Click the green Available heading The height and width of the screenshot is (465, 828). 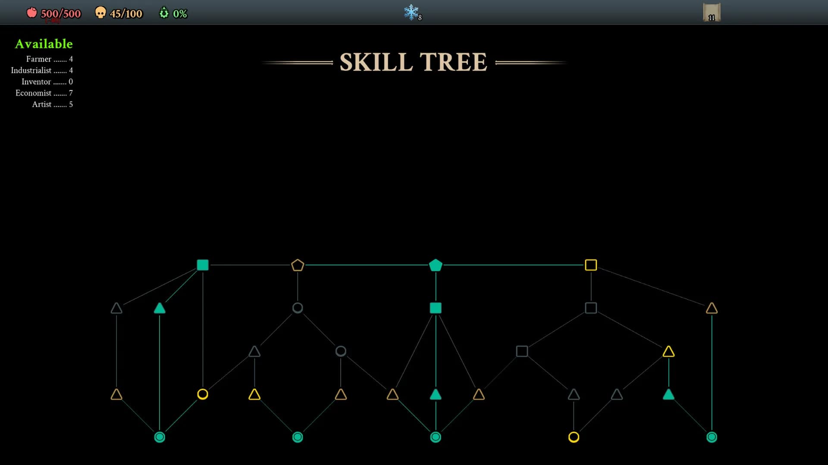44,44
